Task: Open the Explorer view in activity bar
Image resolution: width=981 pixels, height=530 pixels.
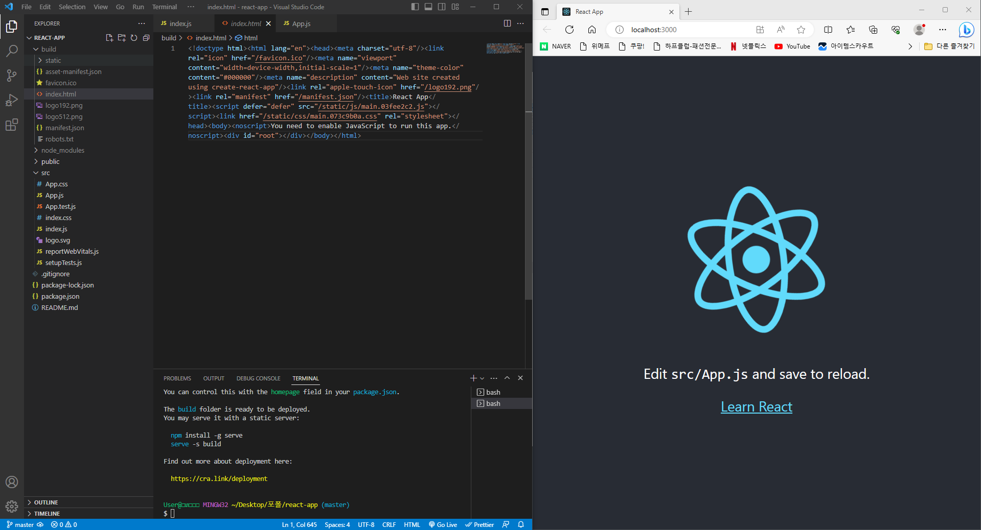Action: [x=12, y=26]
